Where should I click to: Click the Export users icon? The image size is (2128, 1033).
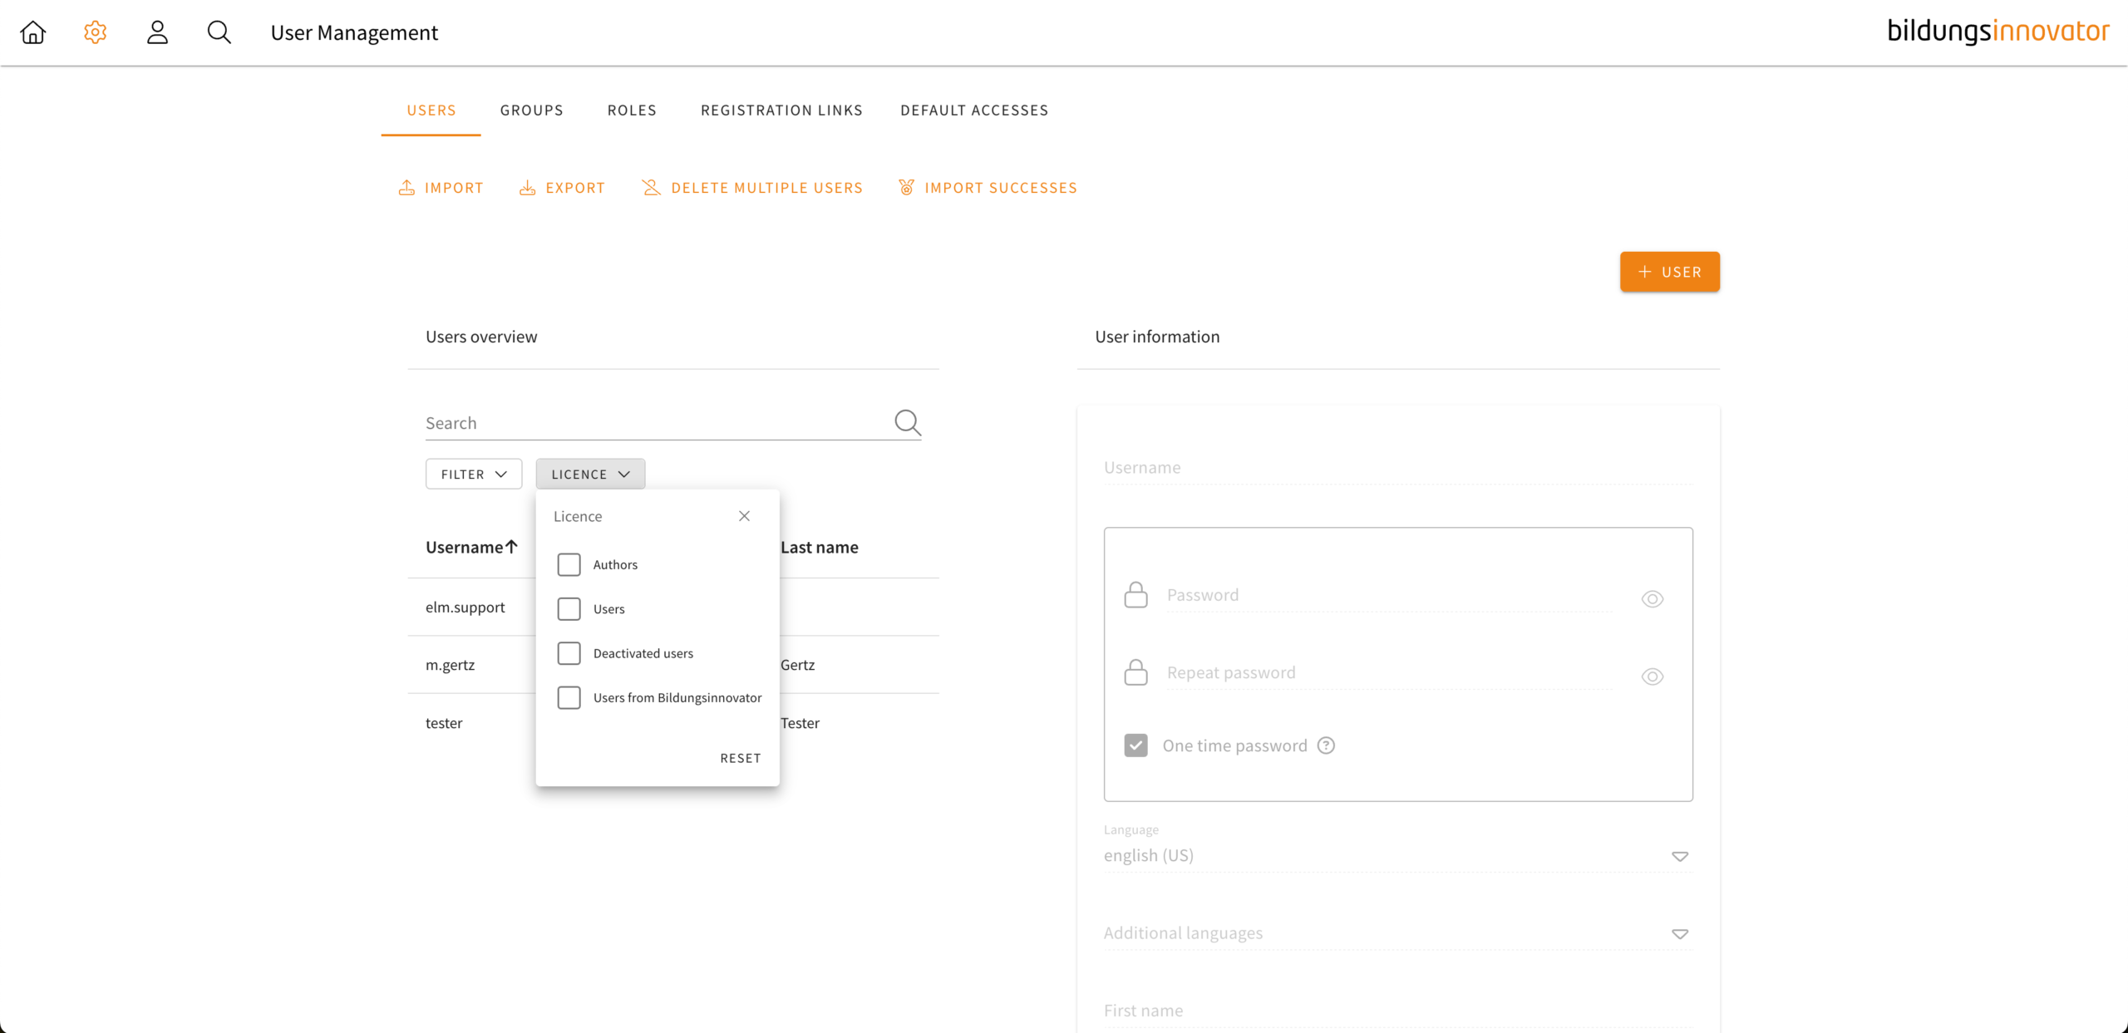tap(527, 187)
